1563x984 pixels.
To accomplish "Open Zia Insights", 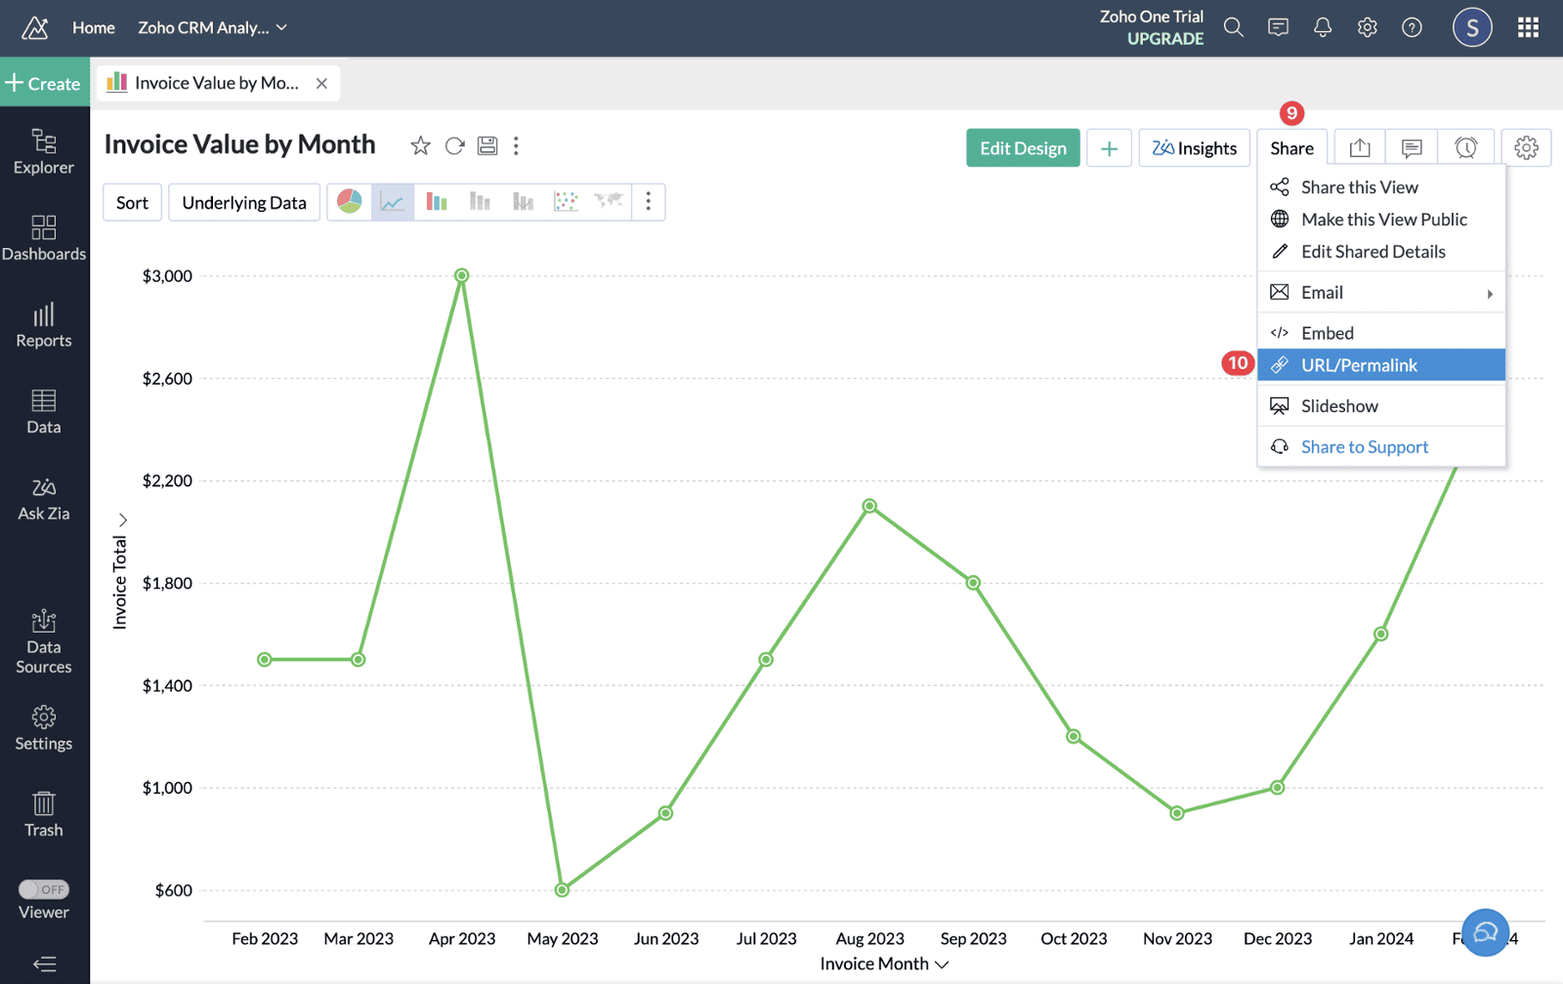I will click(1194, 148).
